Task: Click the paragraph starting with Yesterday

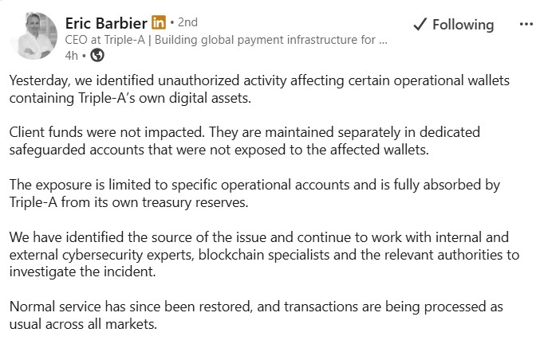Action: pos(259,89)
